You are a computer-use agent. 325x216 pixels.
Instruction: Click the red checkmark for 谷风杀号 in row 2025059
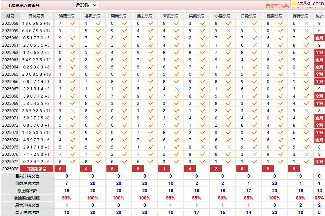[99, 31]
